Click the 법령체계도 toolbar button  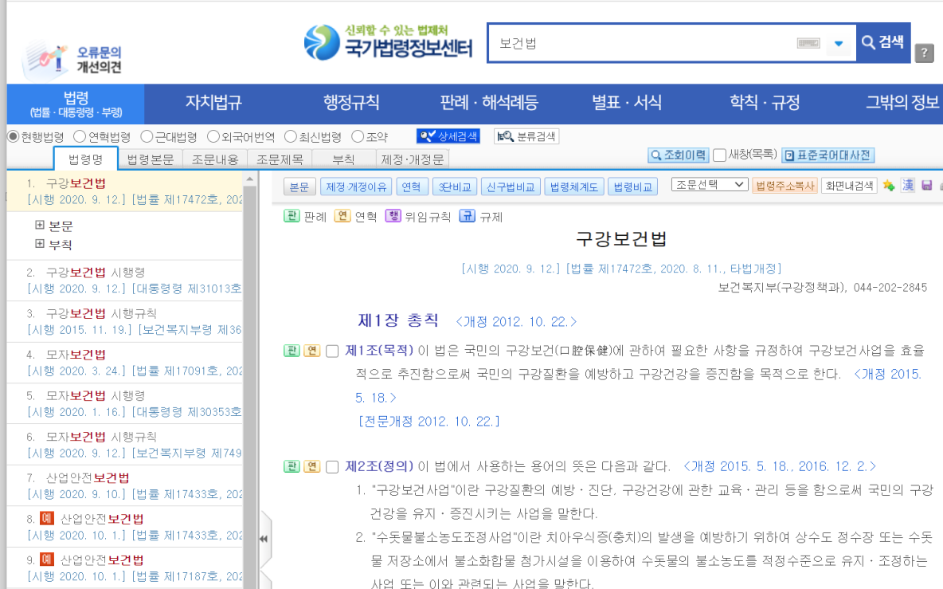click(573, 187)
